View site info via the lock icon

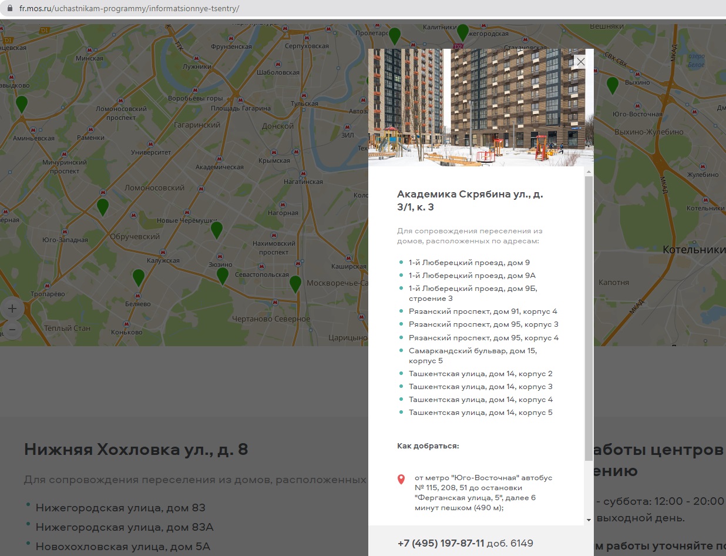(9, 9)
